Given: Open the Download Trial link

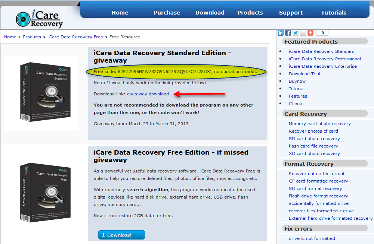Looking at the screenshot, I should (x=305, y=74).
